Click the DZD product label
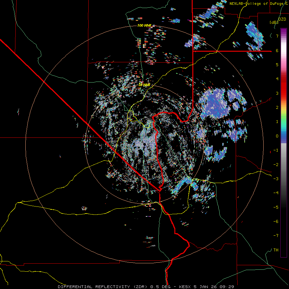The width and height of the screenshot is (289, 289). [x=282, y=19]
